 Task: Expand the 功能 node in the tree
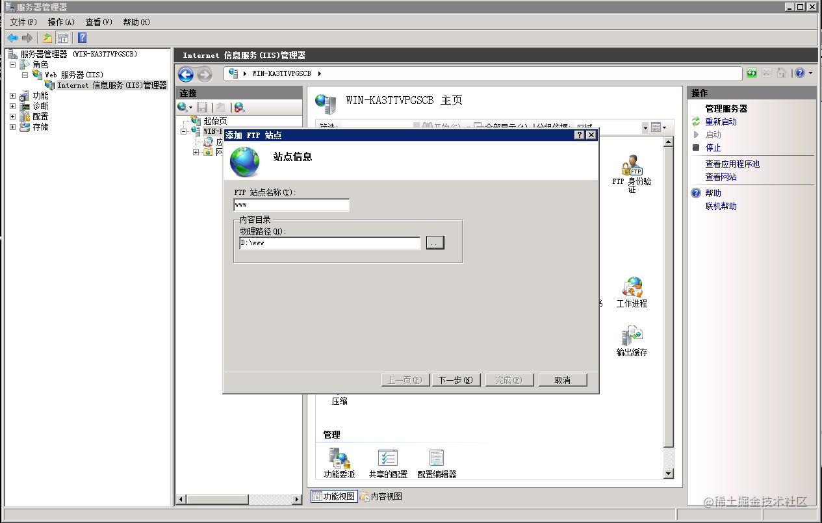tap(12, 96)
